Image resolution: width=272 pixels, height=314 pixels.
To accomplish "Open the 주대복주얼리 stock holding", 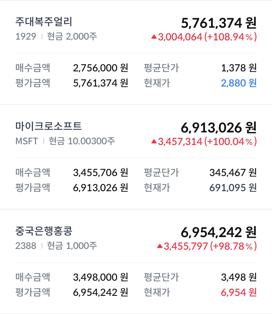I will click(136, 52).
